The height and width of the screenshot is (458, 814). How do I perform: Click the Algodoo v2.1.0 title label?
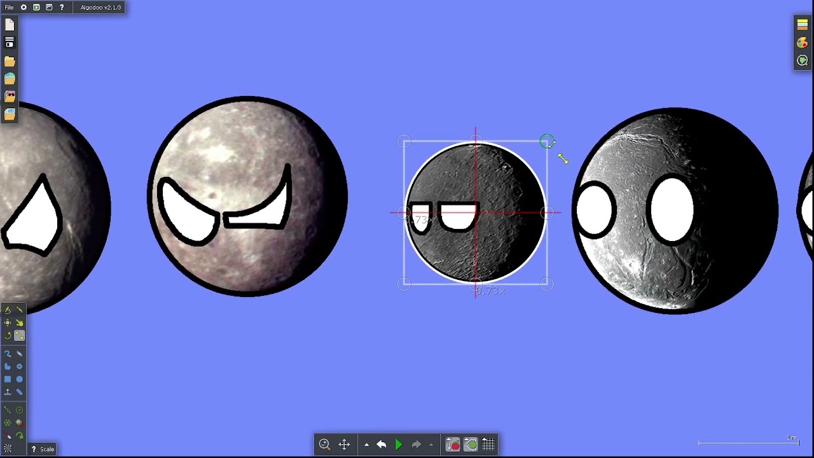tap(100, 8)
